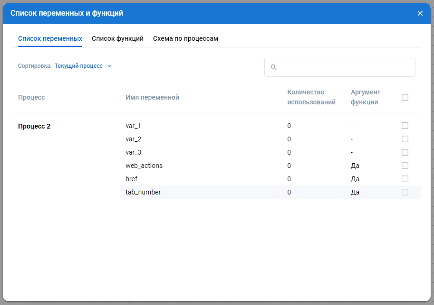The height and width of the screenshot is (305, 434).
Task: Check the box for var_1
Action: click(x=405, y=126)
